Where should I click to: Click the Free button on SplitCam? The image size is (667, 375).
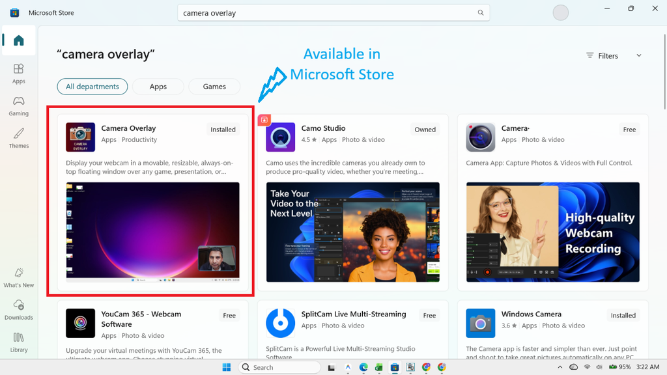(429, 315)
